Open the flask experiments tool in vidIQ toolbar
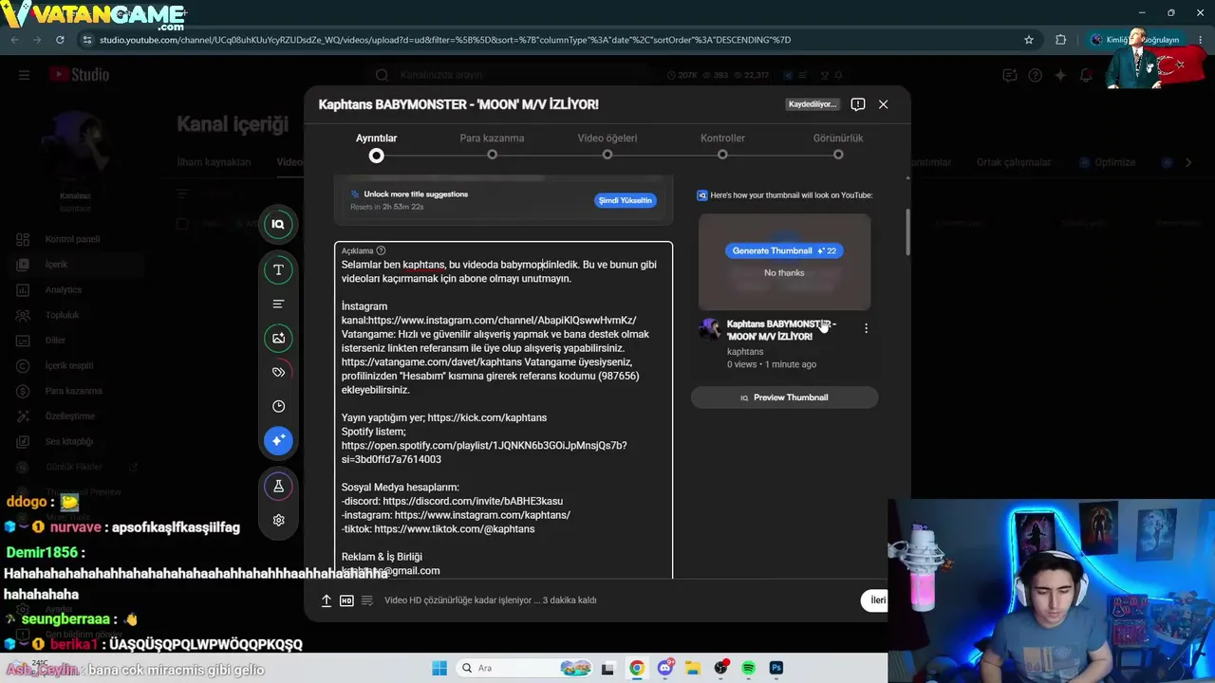Image resolution: width=1215 pixels, height=683 pixels. [278, 486]
